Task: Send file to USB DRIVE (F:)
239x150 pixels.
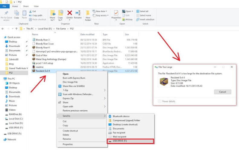Action: pyautogui.click(x=131, y=141)
